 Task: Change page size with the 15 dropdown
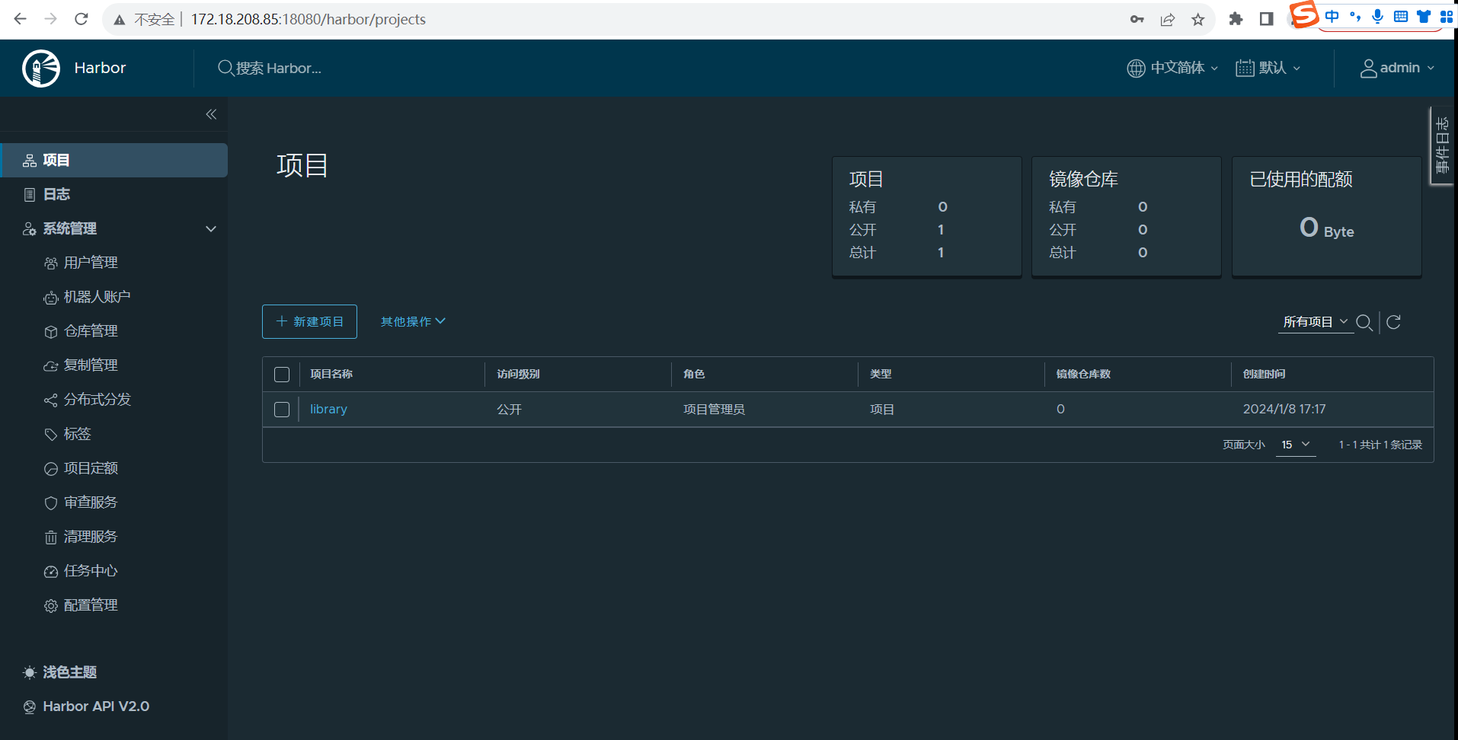(1296, 445)
